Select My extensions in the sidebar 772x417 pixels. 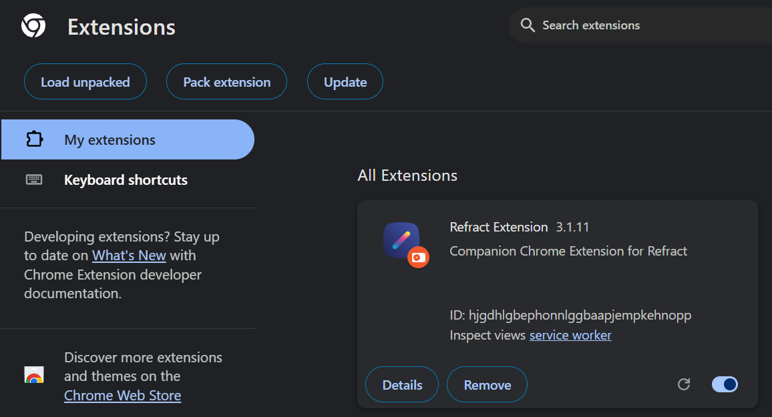128,139
